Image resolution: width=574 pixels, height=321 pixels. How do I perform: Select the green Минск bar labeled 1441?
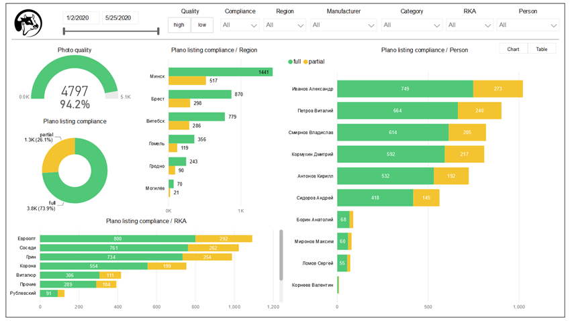coord(220,72)
